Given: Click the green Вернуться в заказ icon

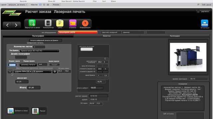Looking at the screenshot, I should (x=32, y=23).
